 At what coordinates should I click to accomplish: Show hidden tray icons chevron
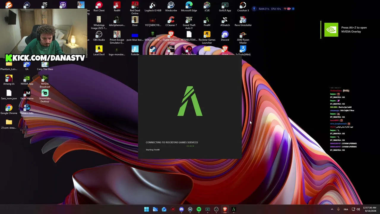332,209
